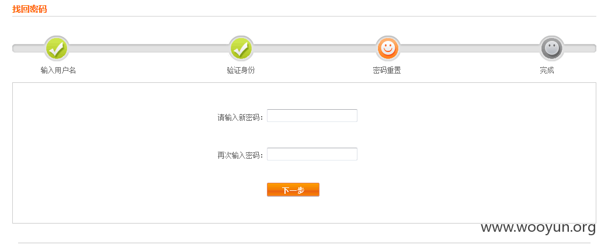The image size is (601, 244).
Task: Click the 找回密码 page heading
Action: (30, 9)
